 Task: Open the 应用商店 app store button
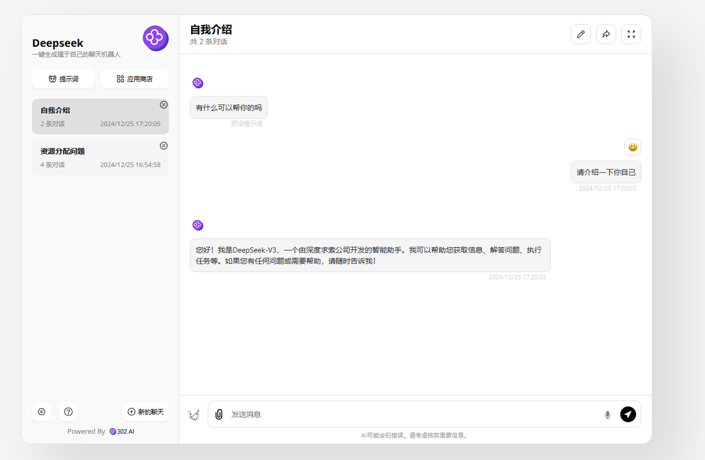coord(134,79)
